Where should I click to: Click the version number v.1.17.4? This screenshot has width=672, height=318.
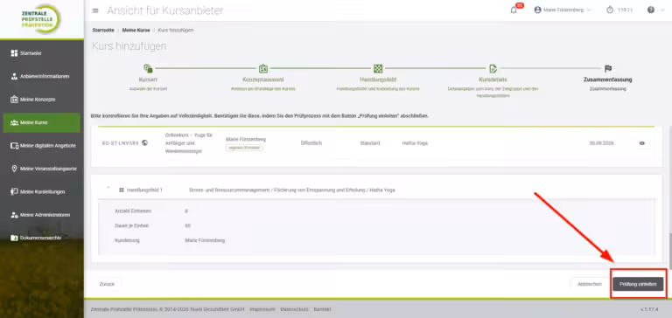(x=649, y=309)
